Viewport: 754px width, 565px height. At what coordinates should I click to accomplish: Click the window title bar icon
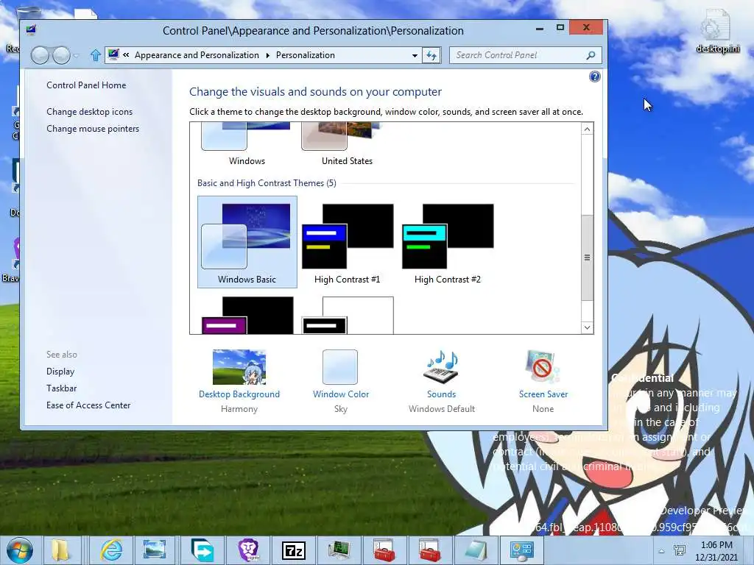click(31, 30)
